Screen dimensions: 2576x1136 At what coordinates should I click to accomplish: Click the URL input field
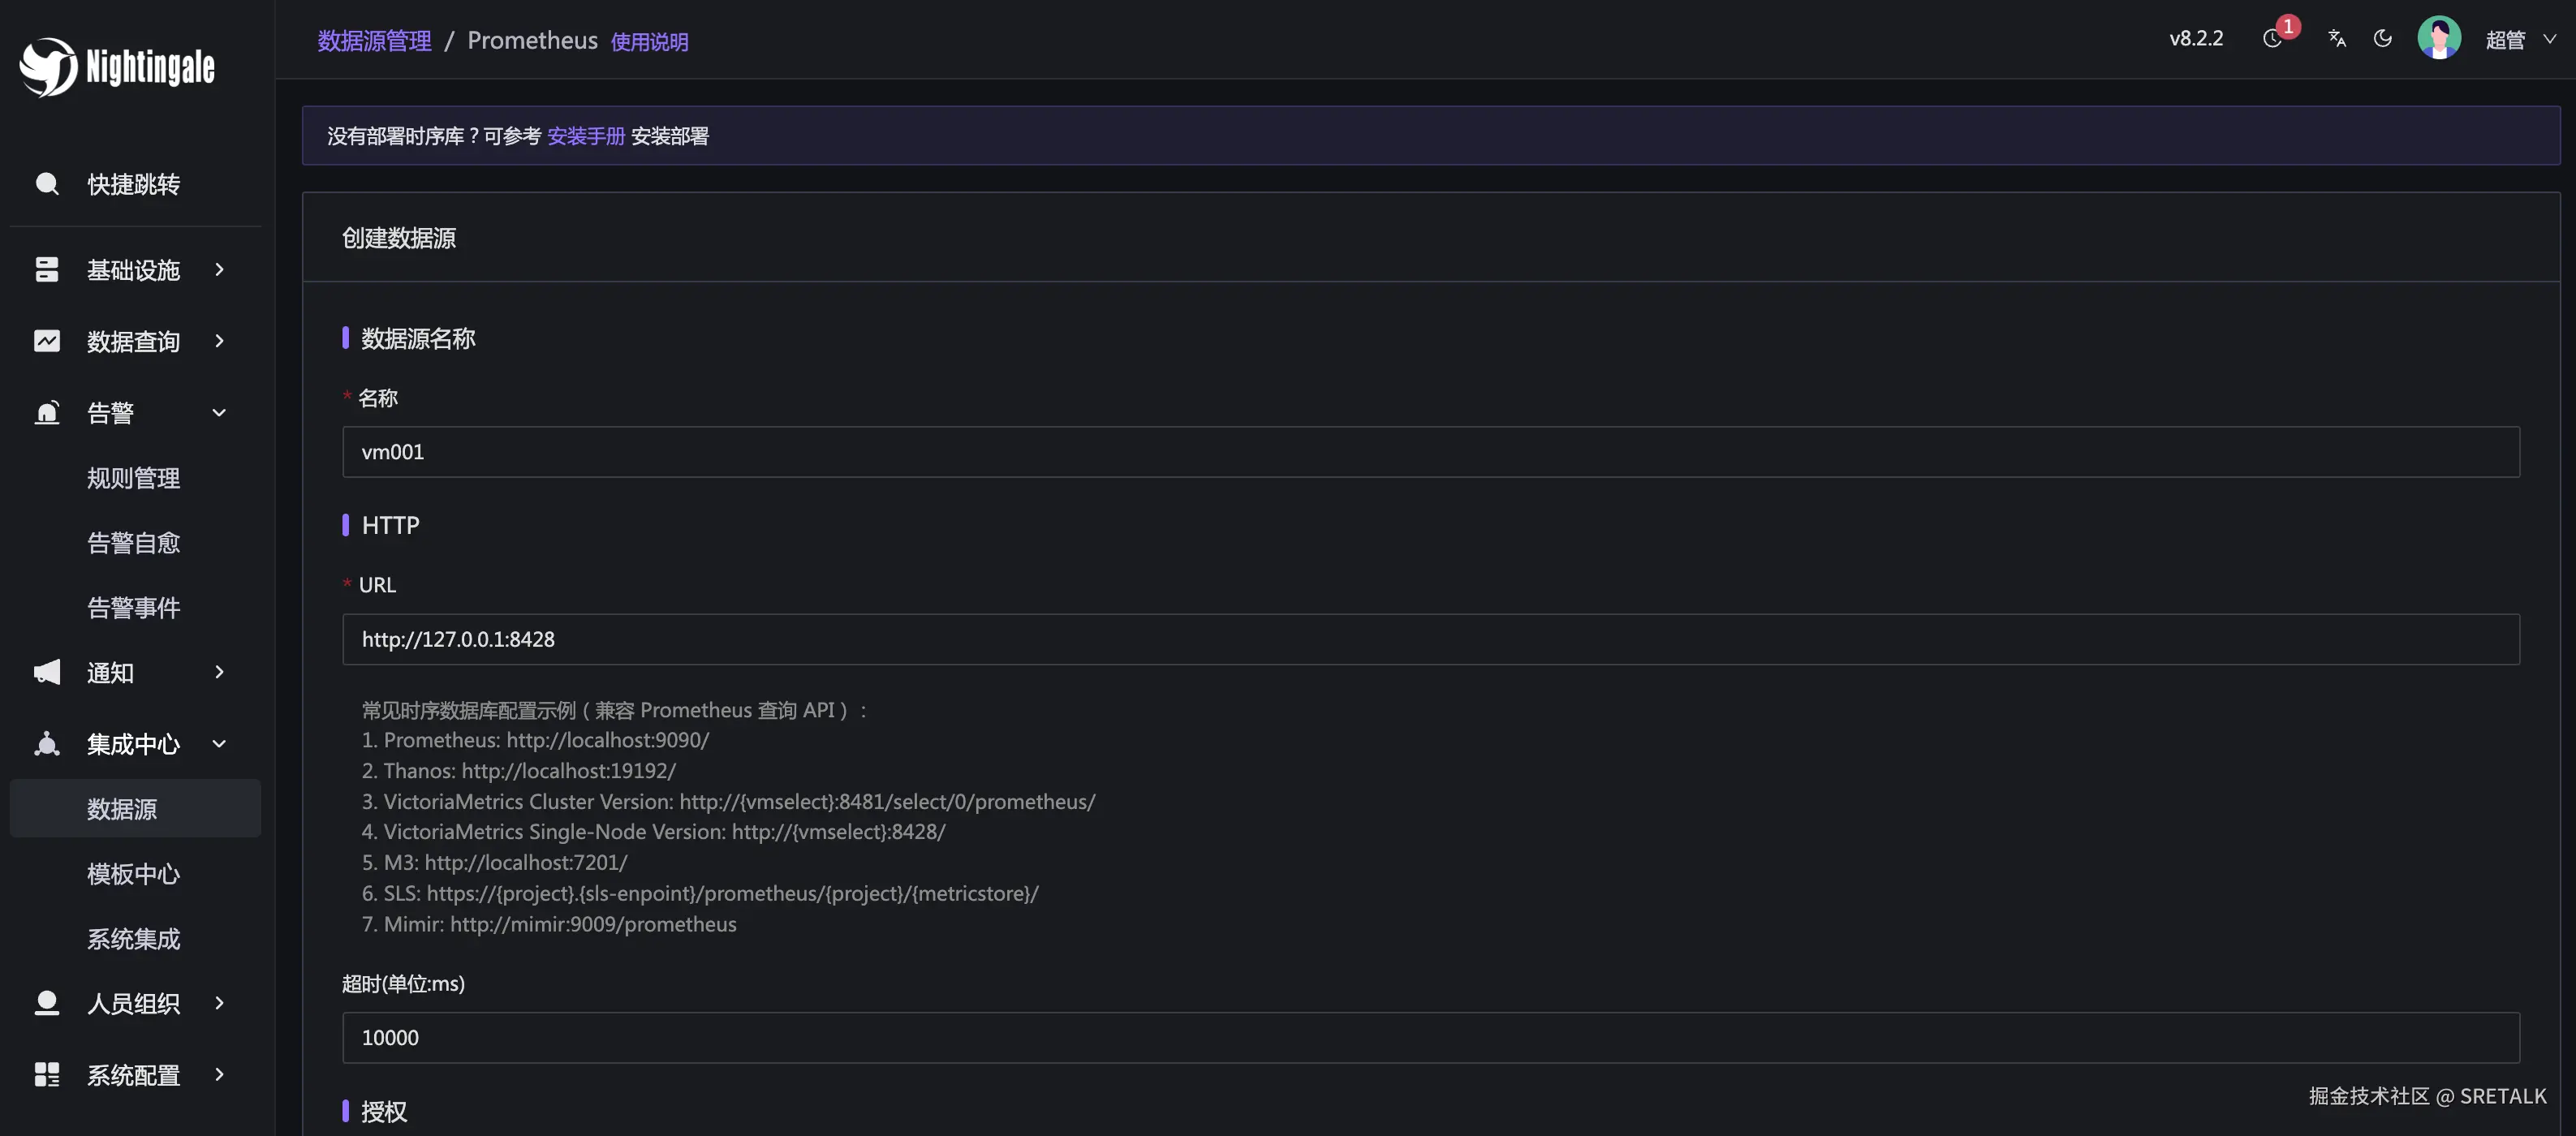1430,640
